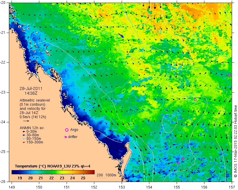This screenshot has width=238, height=190.
Task: Click the '-21' latitude axis label
Action: [x=3, y=33]
